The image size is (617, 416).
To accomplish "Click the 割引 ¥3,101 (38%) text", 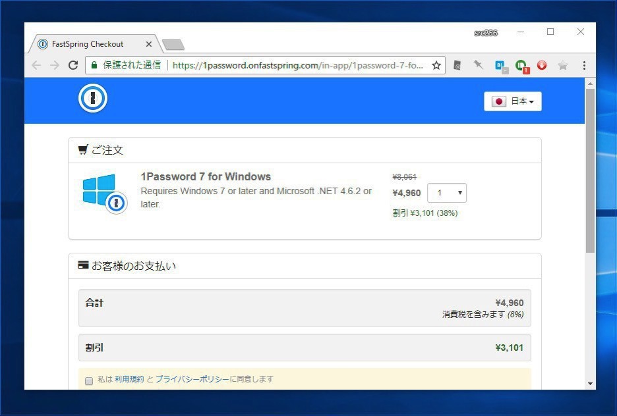I will coord(425,213).
